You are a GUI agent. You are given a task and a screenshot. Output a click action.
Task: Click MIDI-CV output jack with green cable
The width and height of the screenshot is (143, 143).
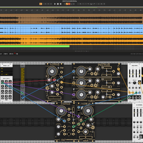point(3,83)
